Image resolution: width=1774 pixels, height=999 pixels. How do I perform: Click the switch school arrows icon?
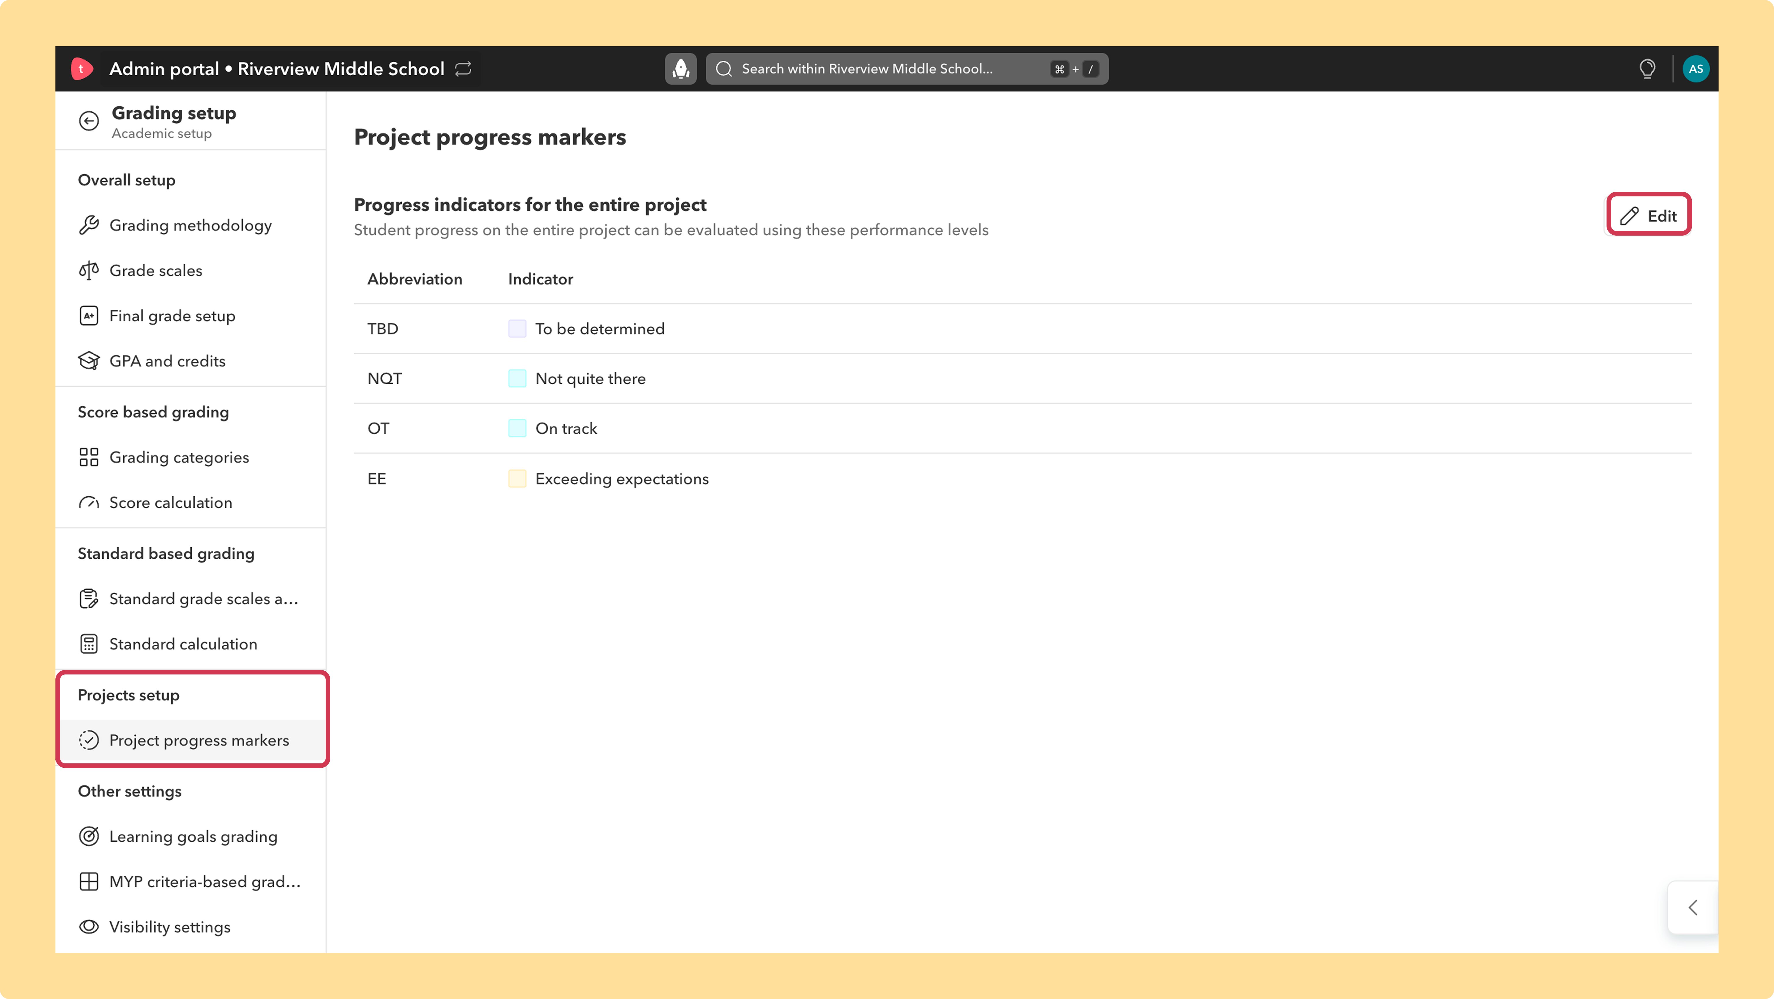coord(463,69)
